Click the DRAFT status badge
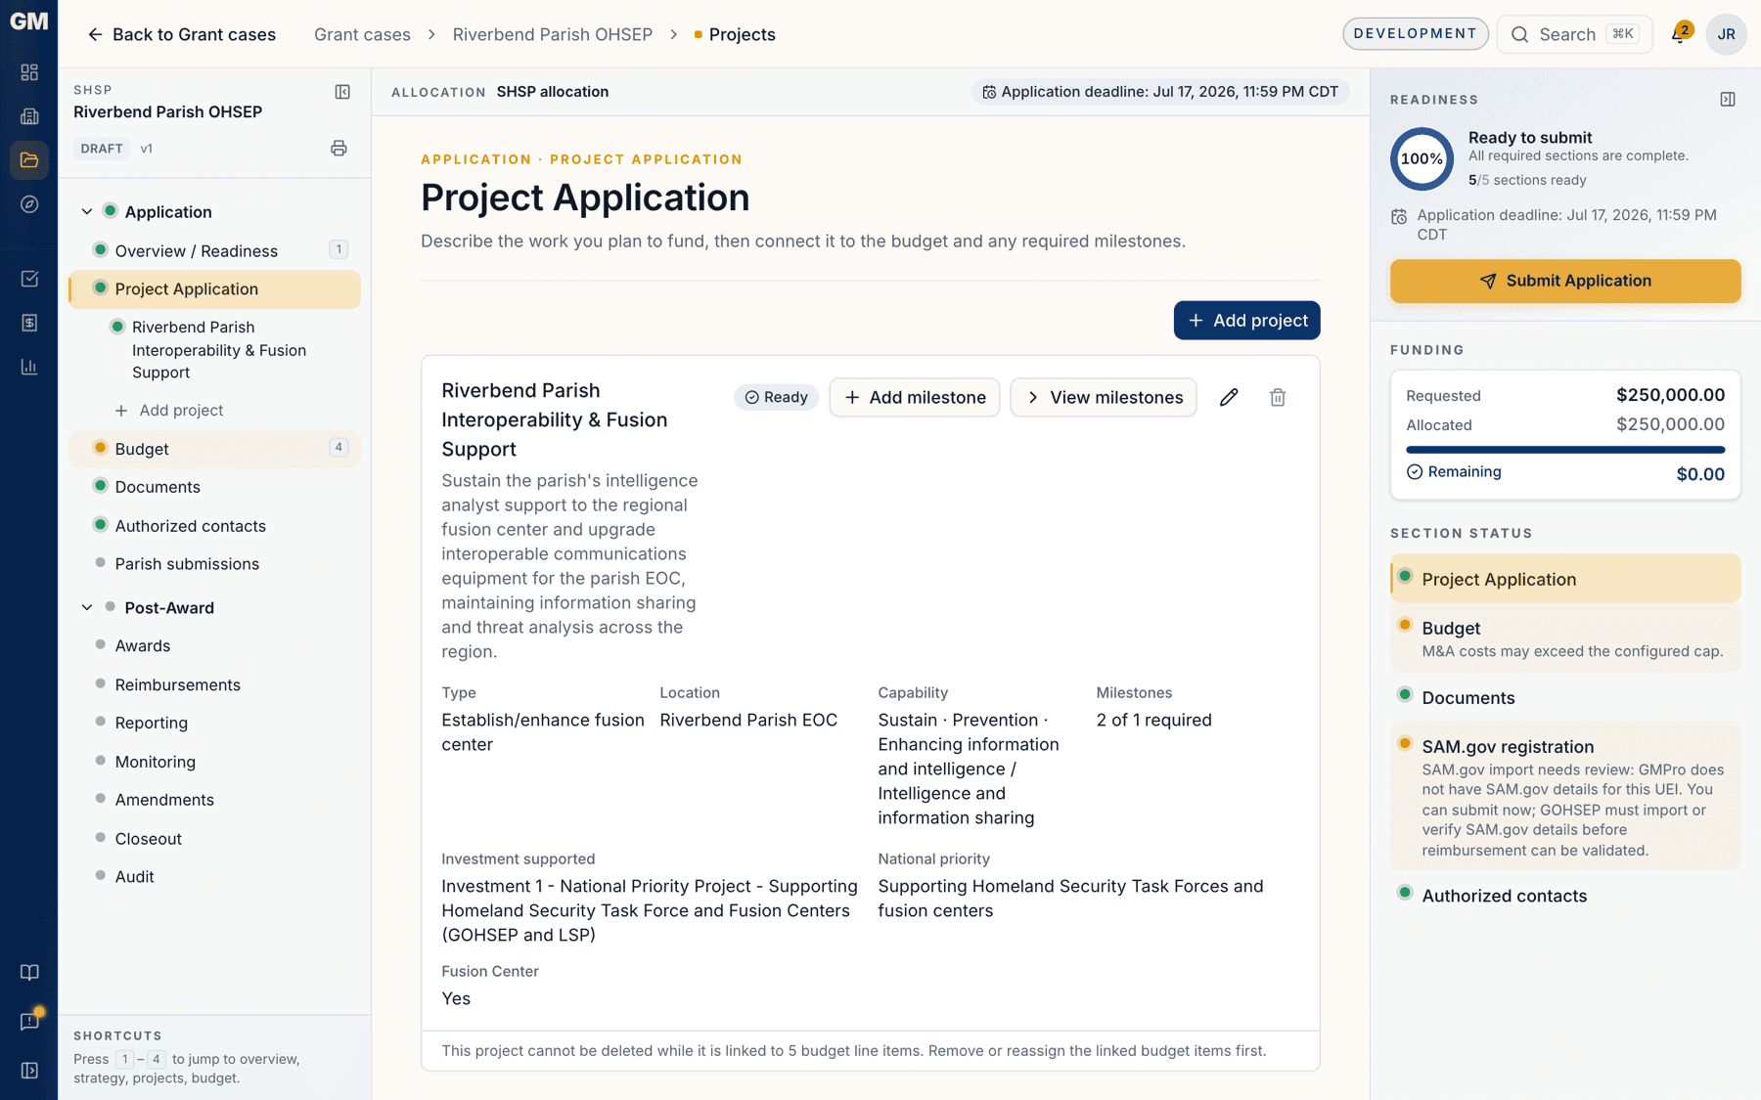This screenshot has width=1761, height=1100. (102, 149)
